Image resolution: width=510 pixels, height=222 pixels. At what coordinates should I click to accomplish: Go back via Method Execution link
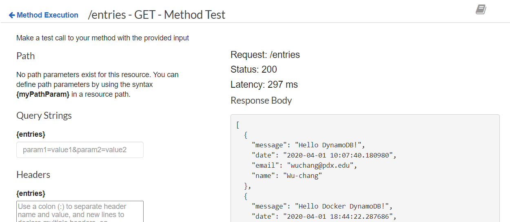point(47,15)
